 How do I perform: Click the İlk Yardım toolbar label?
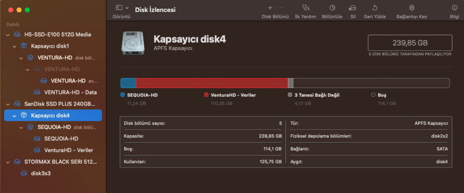(x=305, y=17)
